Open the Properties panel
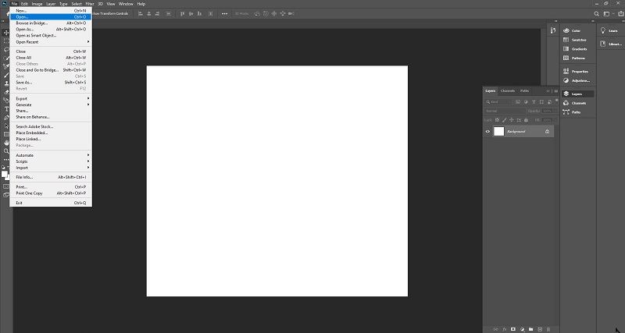The width and height of the screenshot is (625, 333). (x=576, y=71)
